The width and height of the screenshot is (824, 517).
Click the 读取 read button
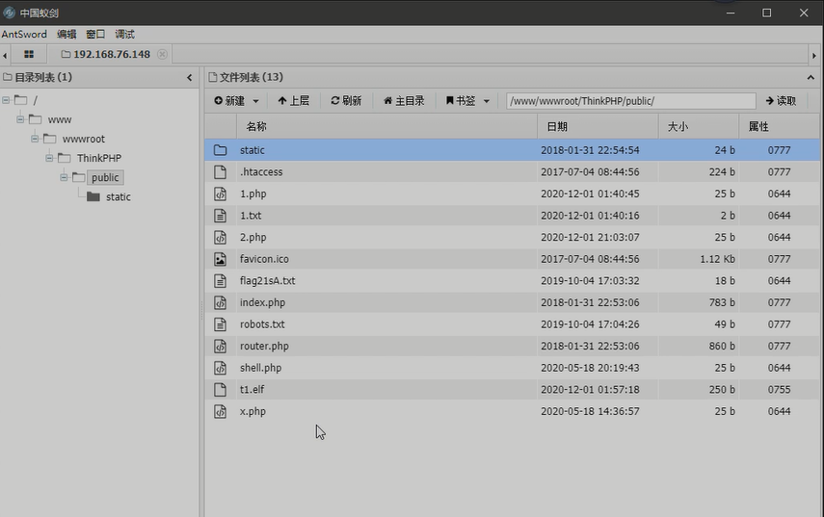click(x=781, y=100)
